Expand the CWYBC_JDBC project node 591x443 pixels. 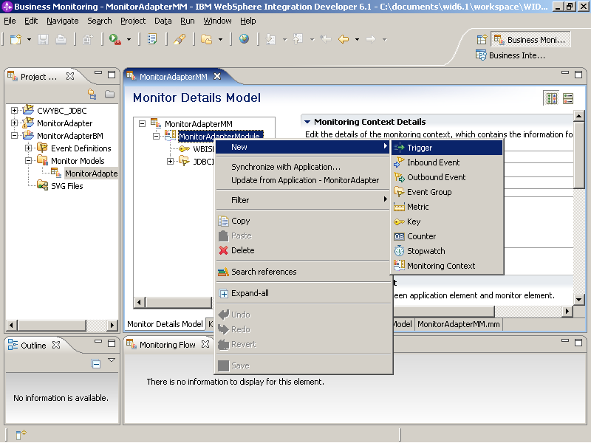14,110
